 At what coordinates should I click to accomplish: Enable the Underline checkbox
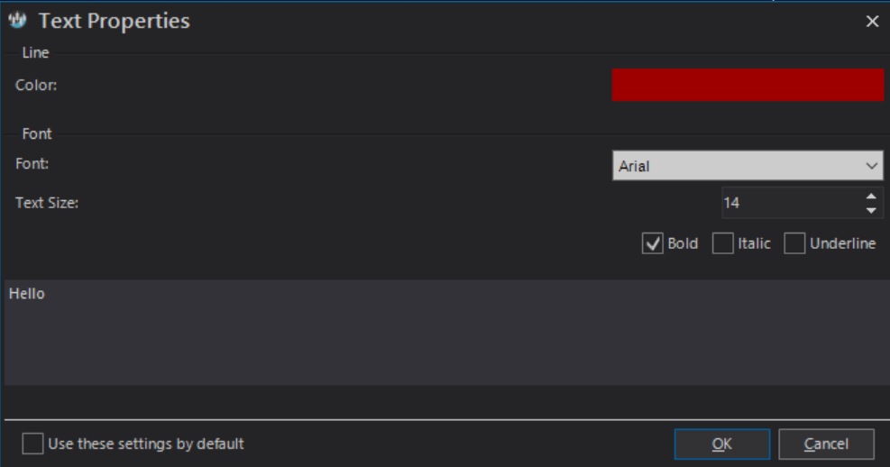[794, 243]
